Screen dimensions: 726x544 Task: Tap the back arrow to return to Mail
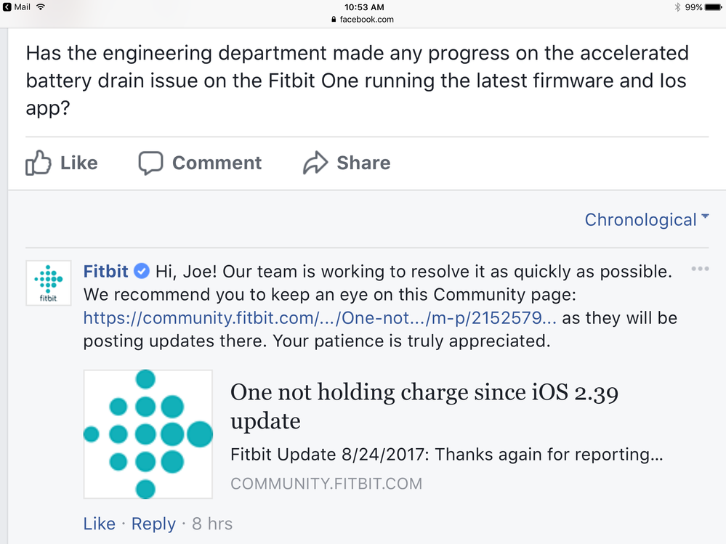[7, 7]
